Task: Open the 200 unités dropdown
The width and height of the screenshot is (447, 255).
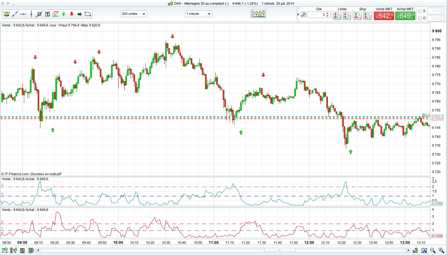Action: pos(134,14)
